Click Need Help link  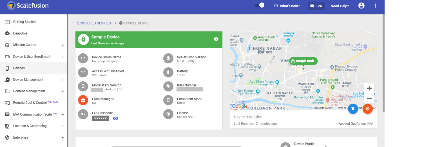pyautogui.click(x=340, y=6)
